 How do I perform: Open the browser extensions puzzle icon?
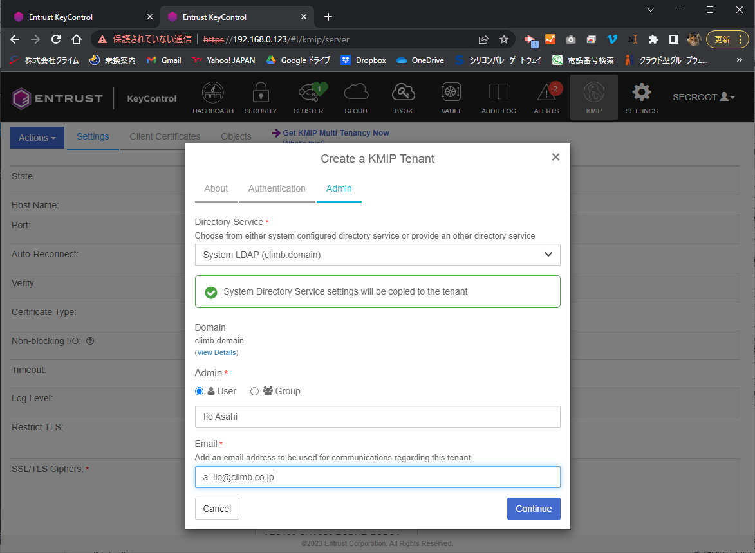[x=653, y=39]
